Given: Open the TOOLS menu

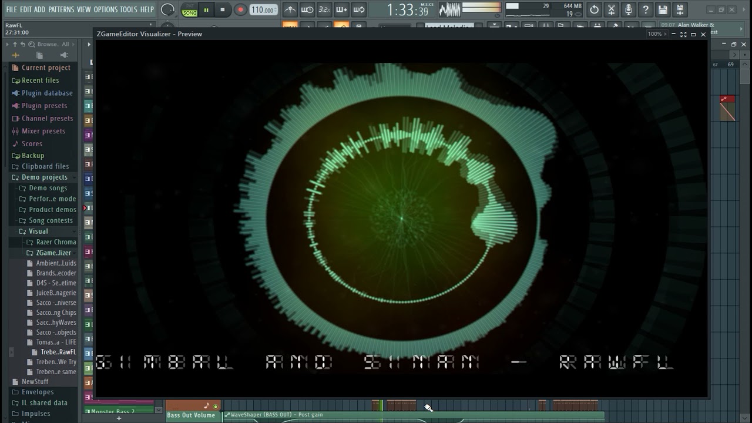Looking at the screenshot, I should (x=129, y=9).
